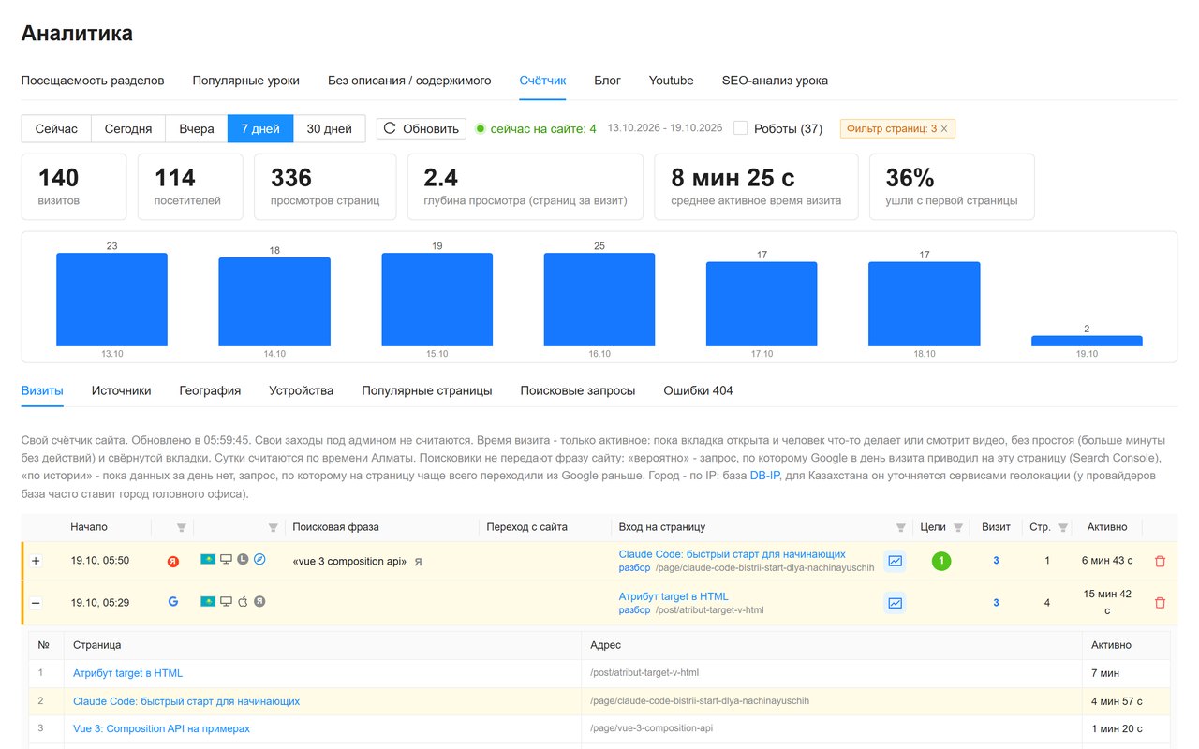
Task: Open the Популярные уроки tab
Action: 246,81
